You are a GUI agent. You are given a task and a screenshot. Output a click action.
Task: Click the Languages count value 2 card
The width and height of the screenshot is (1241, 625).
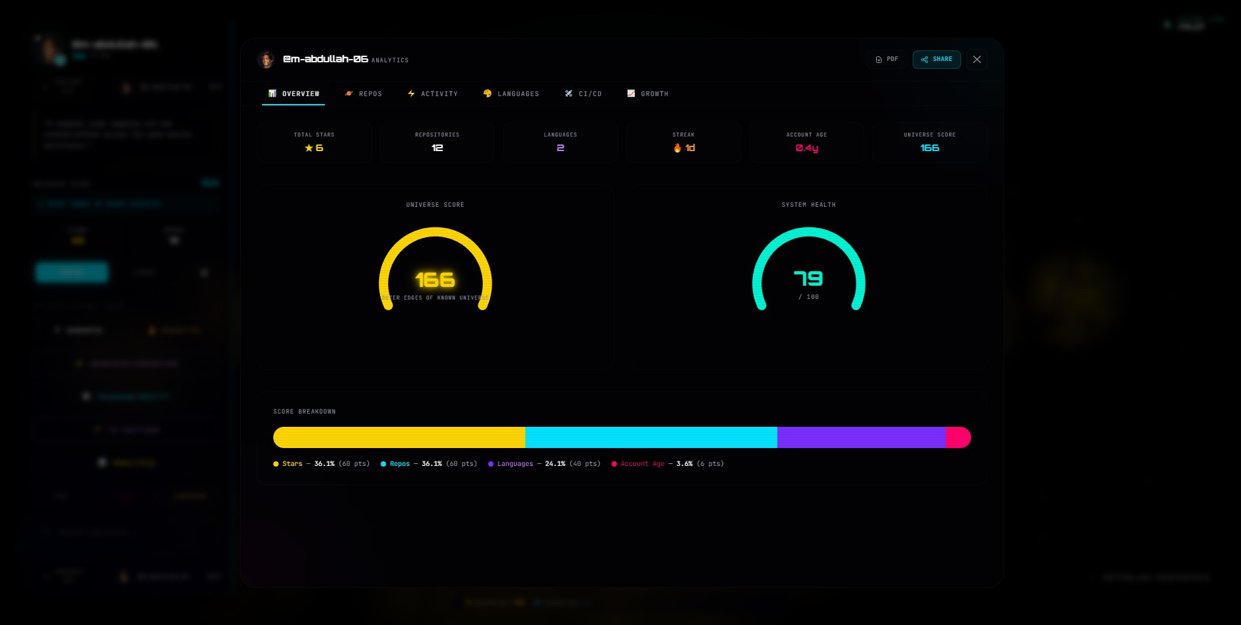click(560, 142)
